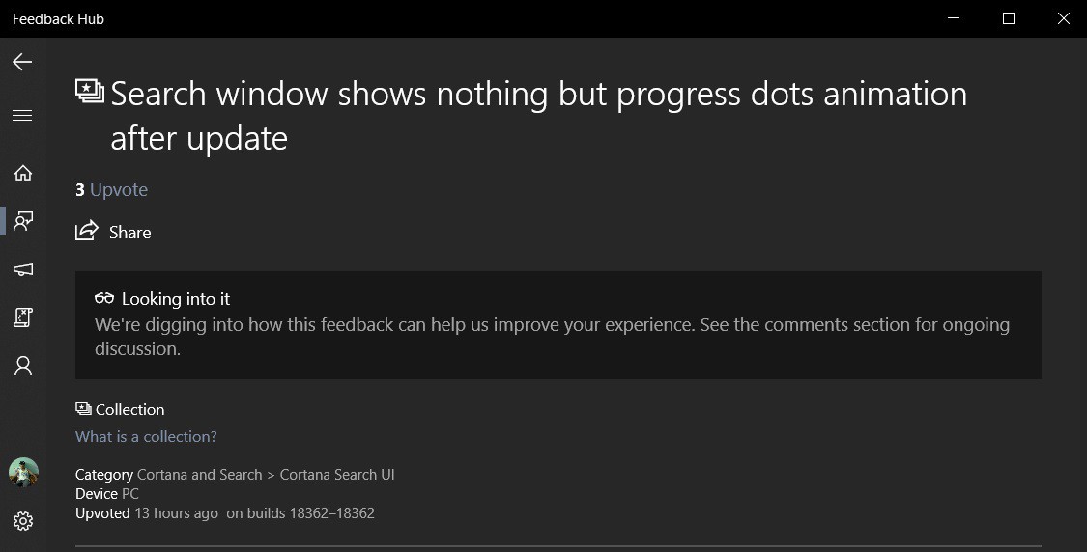Click the glasses icon in Looking into it
Image resolution: width=1087 pixels, height=552 pixels.
(x=104, y=299)
